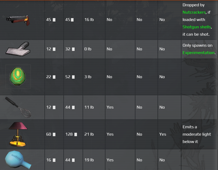
Task: Open the Experimentation moon link
Action: coord(199,52)
